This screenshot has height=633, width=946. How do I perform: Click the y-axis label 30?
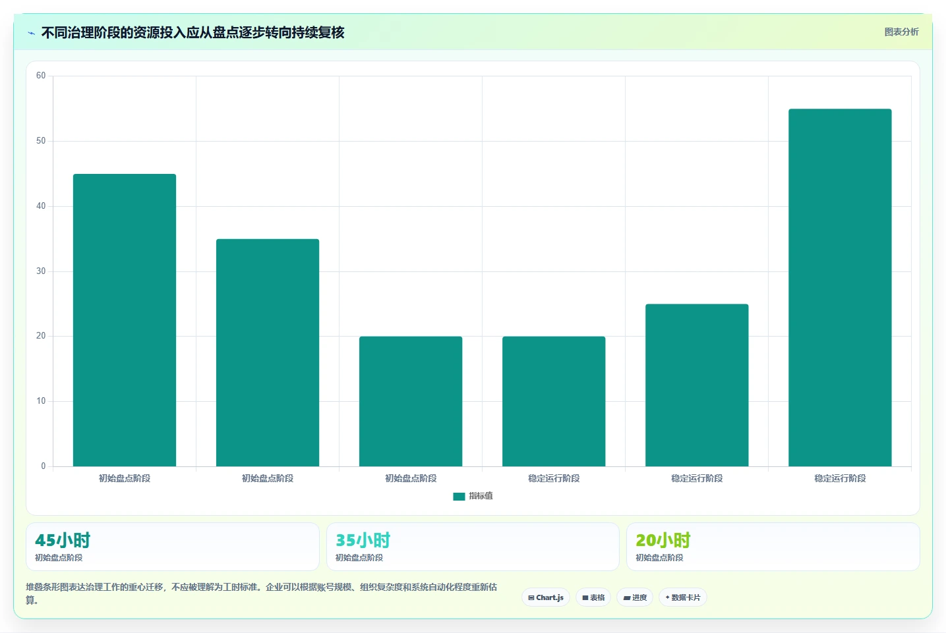pos(41,271)
